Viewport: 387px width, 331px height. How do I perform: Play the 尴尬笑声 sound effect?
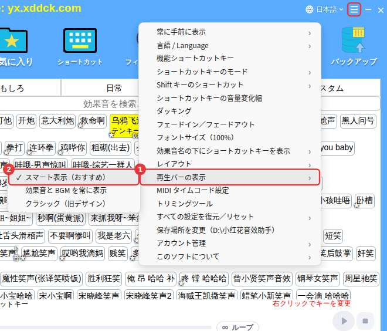point(39,254)
